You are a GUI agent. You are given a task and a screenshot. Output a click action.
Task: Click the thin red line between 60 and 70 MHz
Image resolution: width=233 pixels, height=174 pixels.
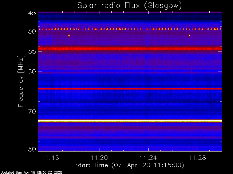pos(130,88)
